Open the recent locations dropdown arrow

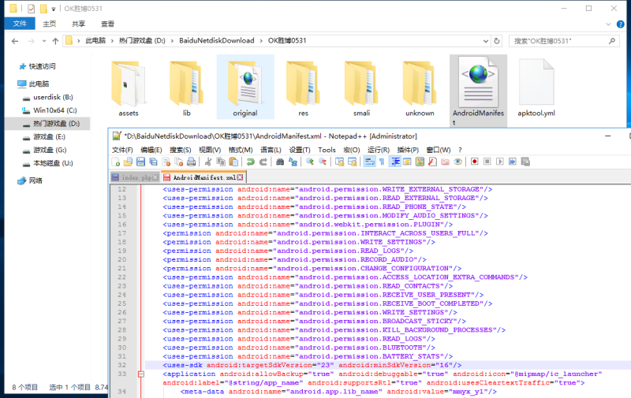[44, 41]
